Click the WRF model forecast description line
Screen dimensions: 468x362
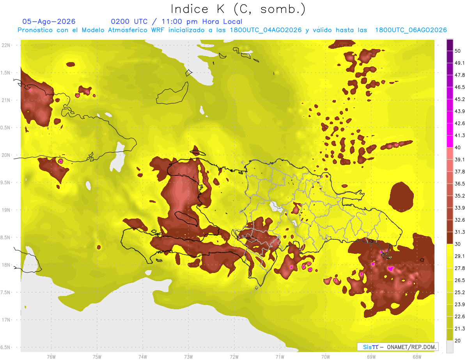coord(232,30)
